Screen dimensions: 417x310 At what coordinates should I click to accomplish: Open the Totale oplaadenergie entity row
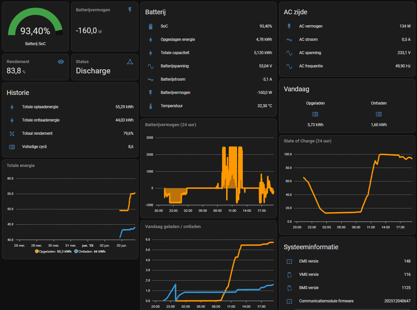(x=70, y=107)
